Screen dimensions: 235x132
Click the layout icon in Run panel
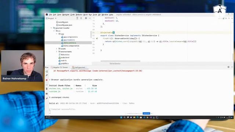(47, 94)
